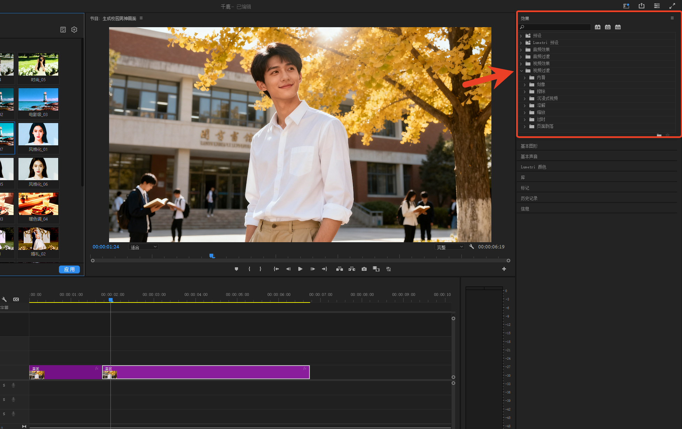
Task: Click the Export Frame camera icon
Action: [364, 269]
